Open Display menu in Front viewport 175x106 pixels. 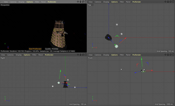coord(106,55)
